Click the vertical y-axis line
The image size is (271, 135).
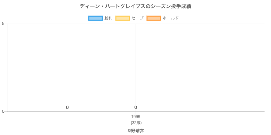[8, 67]
